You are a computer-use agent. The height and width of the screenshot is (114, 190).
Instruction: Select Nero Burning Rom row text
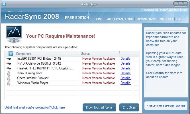30,73
